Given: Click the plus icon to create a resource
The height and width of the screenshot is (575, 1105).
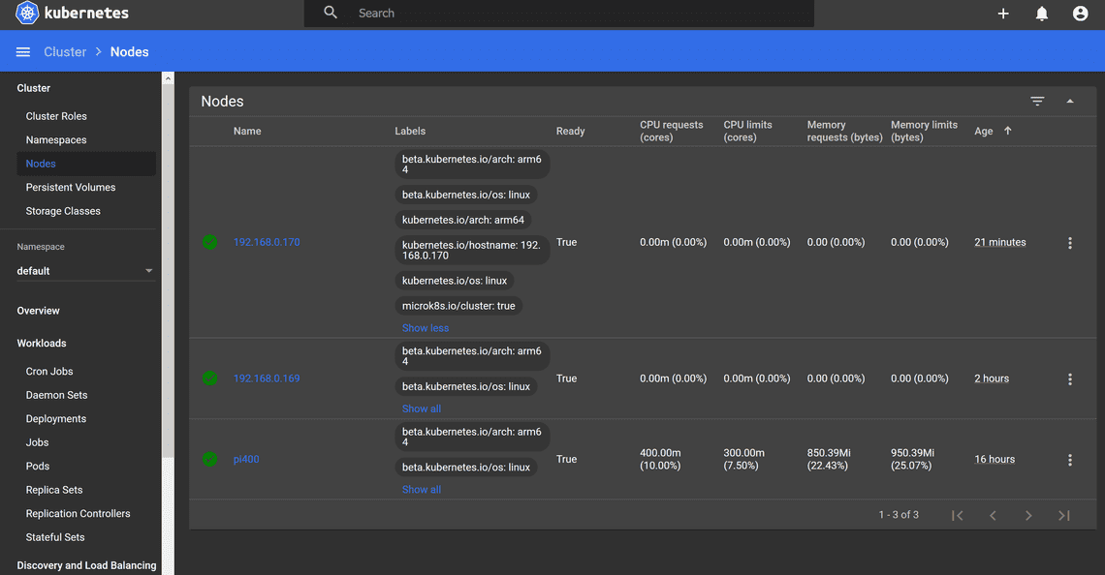Looking at the screenshot, I should coord(1003,14).
